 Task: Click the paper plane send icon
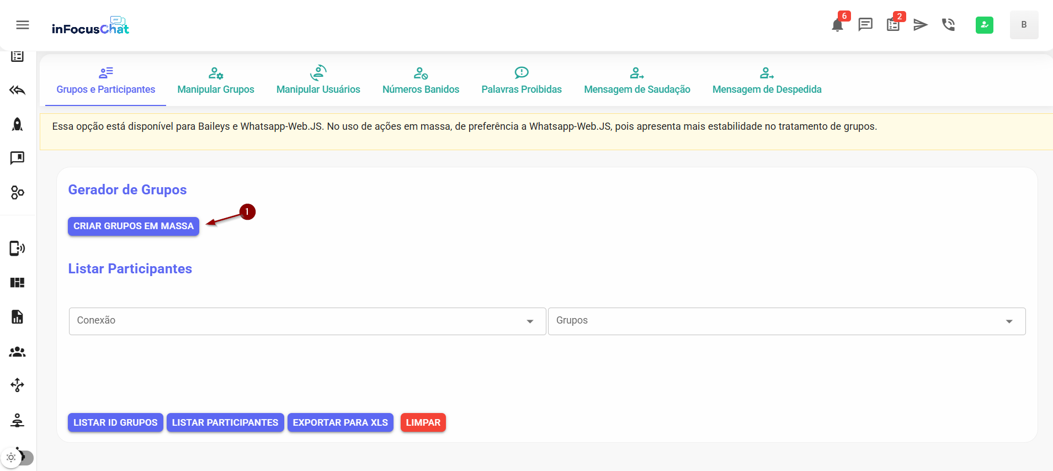pyautogui.click(x=920, y=25)
